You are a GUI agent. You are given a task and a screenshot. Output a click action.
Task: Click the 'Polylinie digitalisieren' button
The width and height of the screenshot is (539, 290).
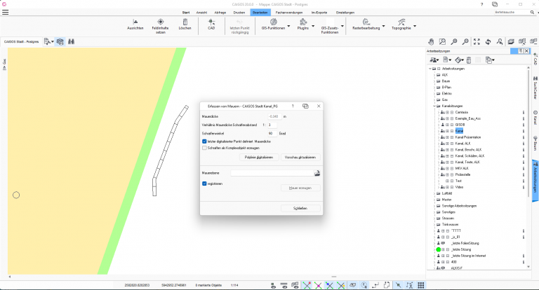pyautogui.click(x=259, y=157)
